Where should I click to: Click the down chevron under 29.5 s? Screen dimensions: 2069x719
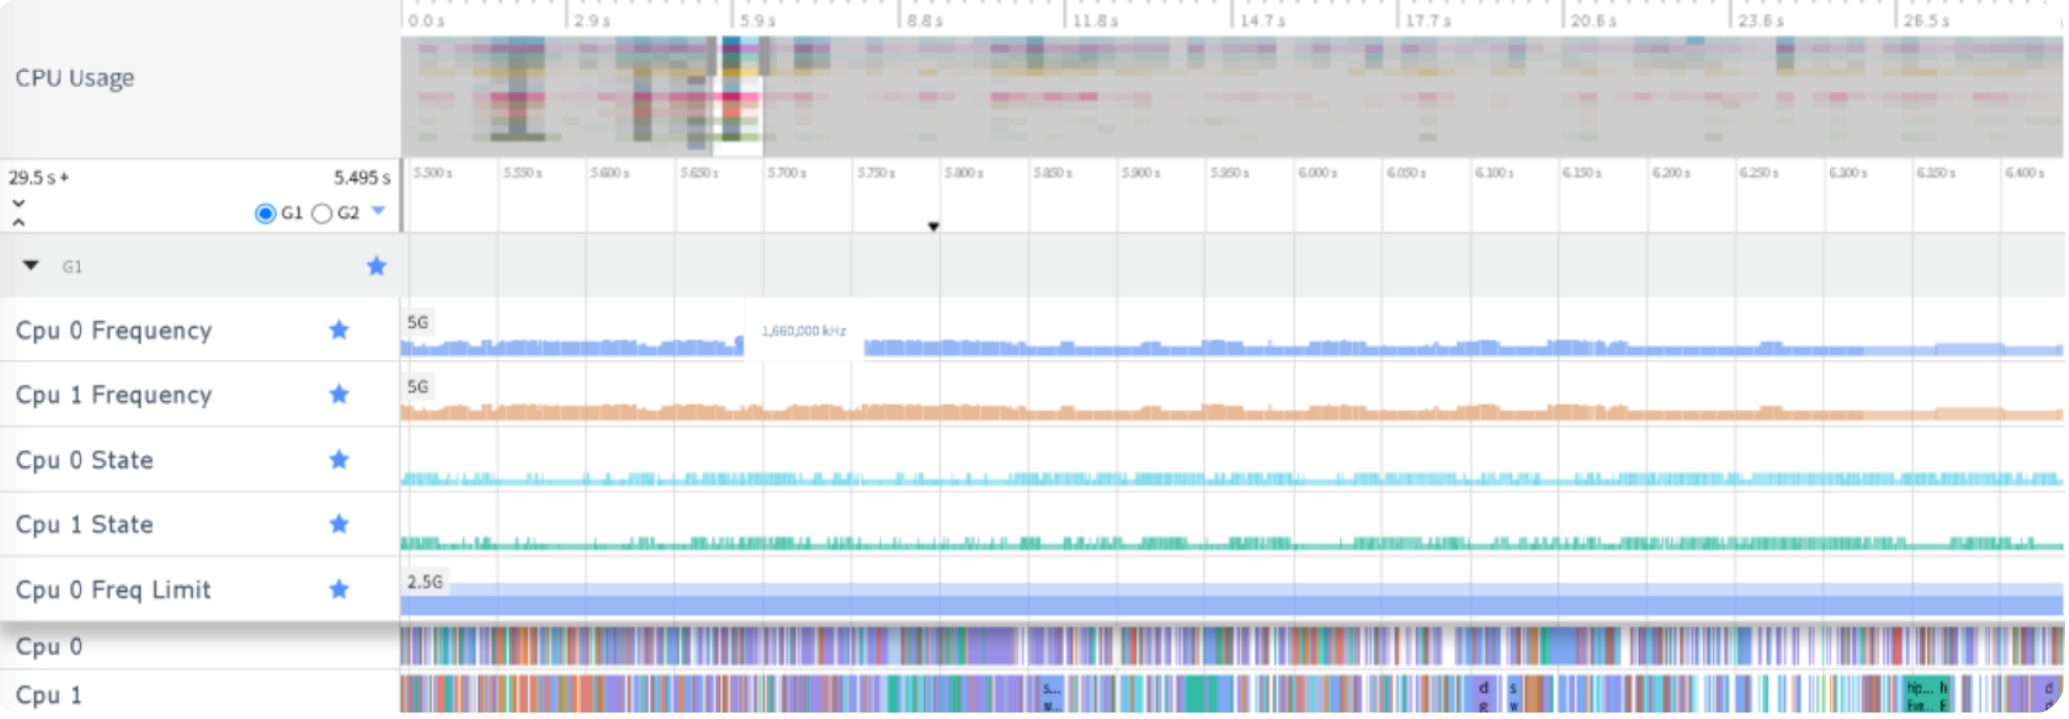[x=18, y=203]
